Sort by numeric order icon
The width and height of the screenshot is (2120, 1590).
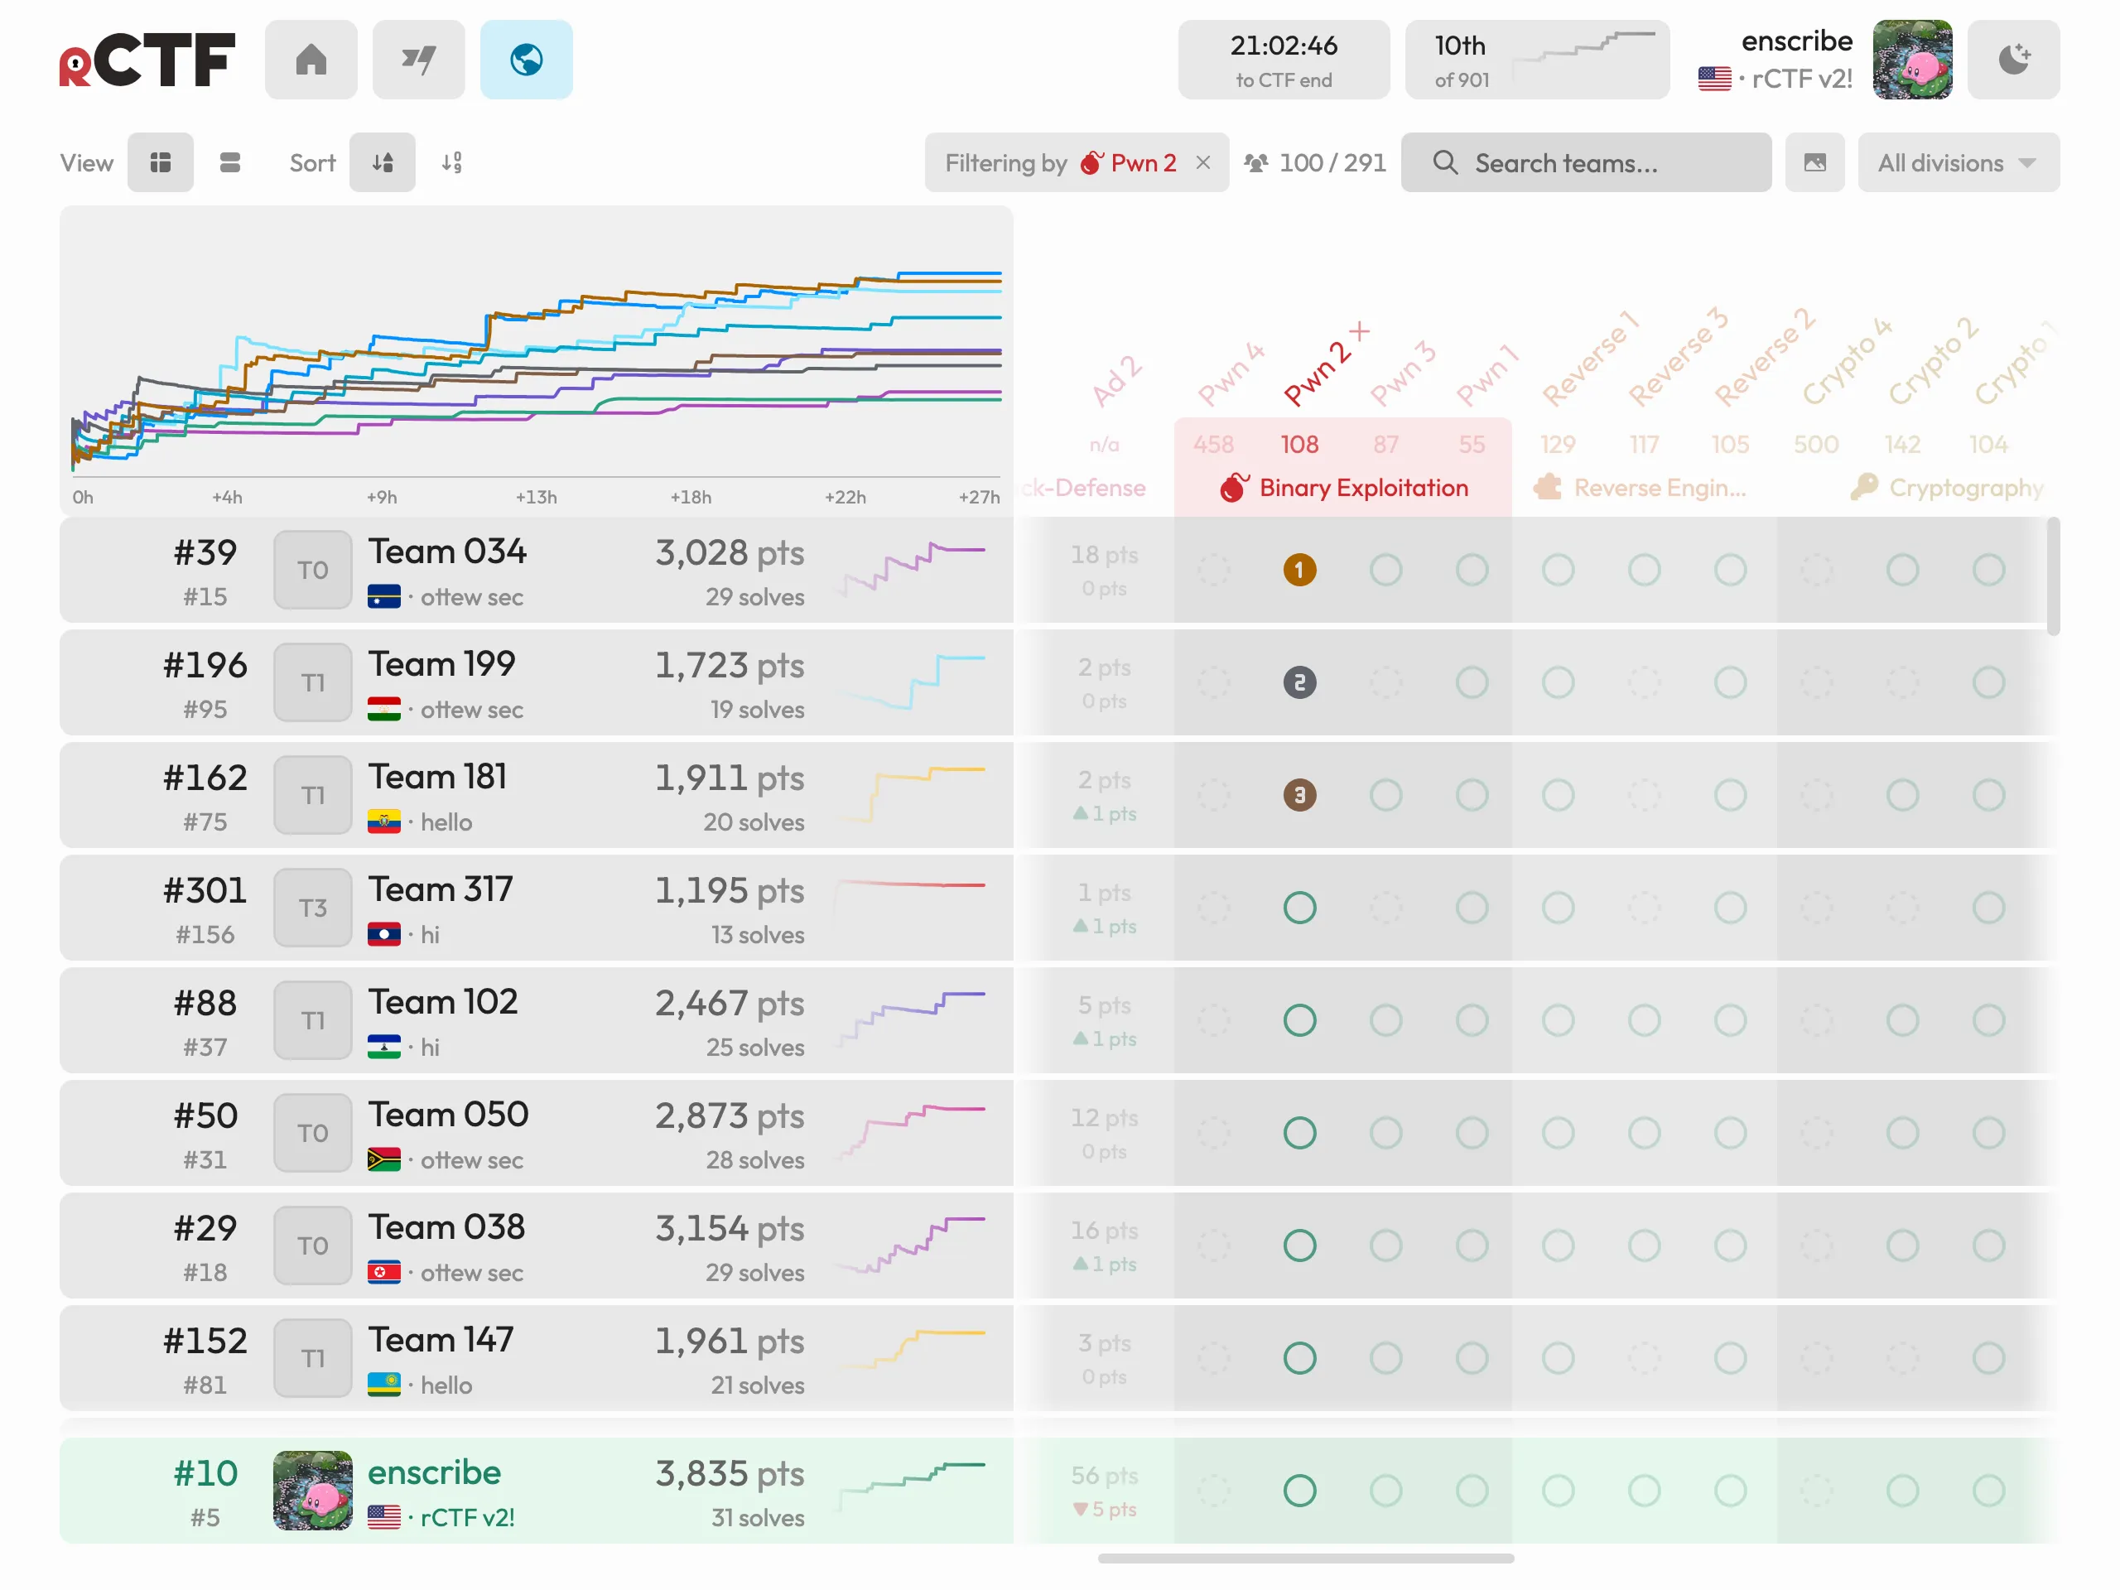(x=452, y=163)
